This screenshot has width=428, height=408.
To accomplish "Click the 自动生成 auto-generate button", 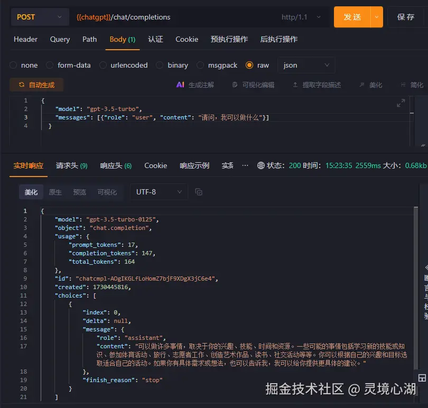I will (x=36, y=85).
